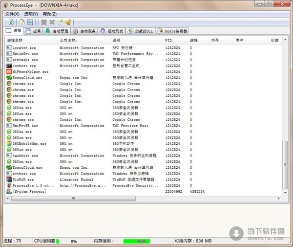Click the 'WMI Performance Rev...' description cell
The width and height of the screenshot is (293, 247).
[x=135, y=54]
